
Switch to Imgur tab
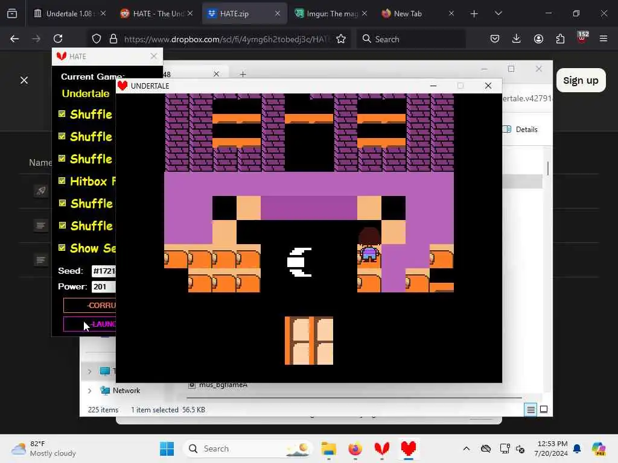pos(330,14)
